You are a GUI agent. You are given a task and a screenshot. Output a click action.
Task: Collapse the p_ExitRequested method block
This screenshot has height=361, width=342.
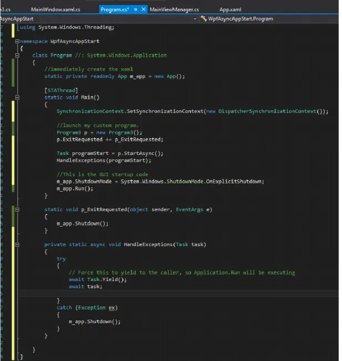(x=17, y=209)
